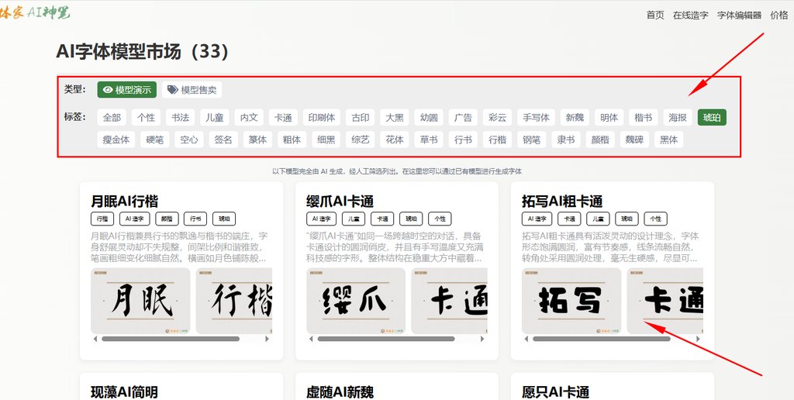Select the 全部 tag filter

coord(112,118)
